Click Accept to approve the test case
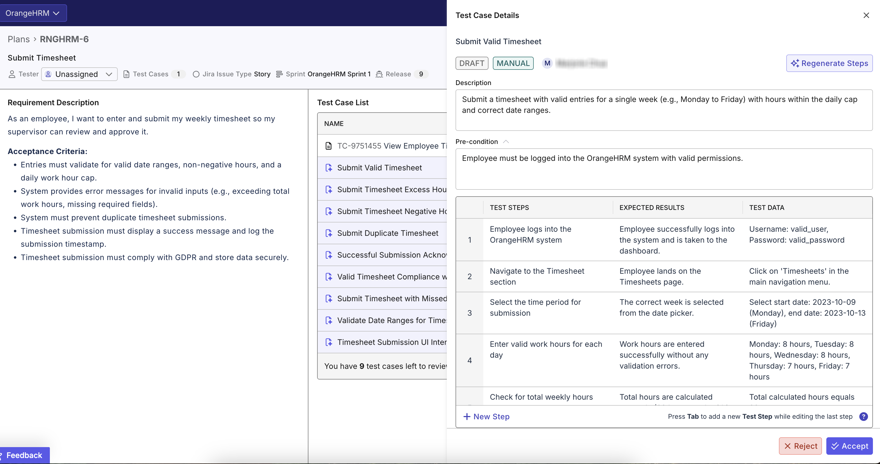880x464 pixels. point(849,446)
